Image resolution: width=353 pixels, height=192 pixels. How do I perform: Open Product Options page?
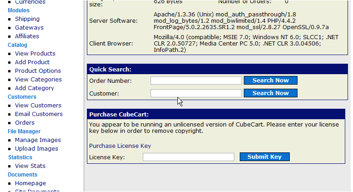[38, 71]
